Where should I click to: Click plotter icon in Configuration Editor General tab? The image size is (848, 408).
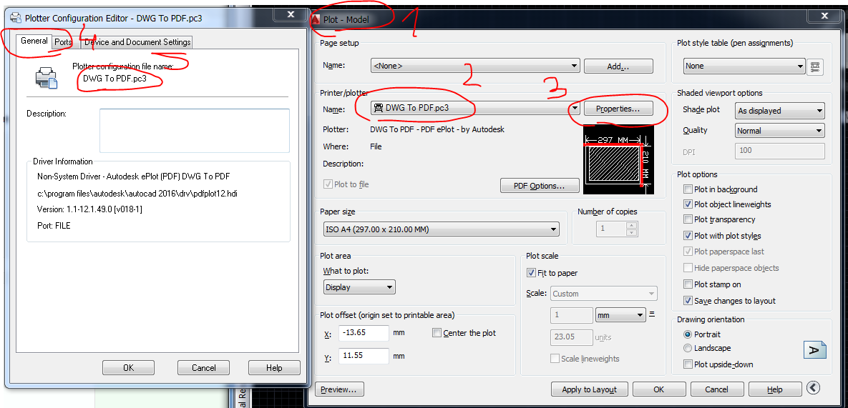(46, 78)
